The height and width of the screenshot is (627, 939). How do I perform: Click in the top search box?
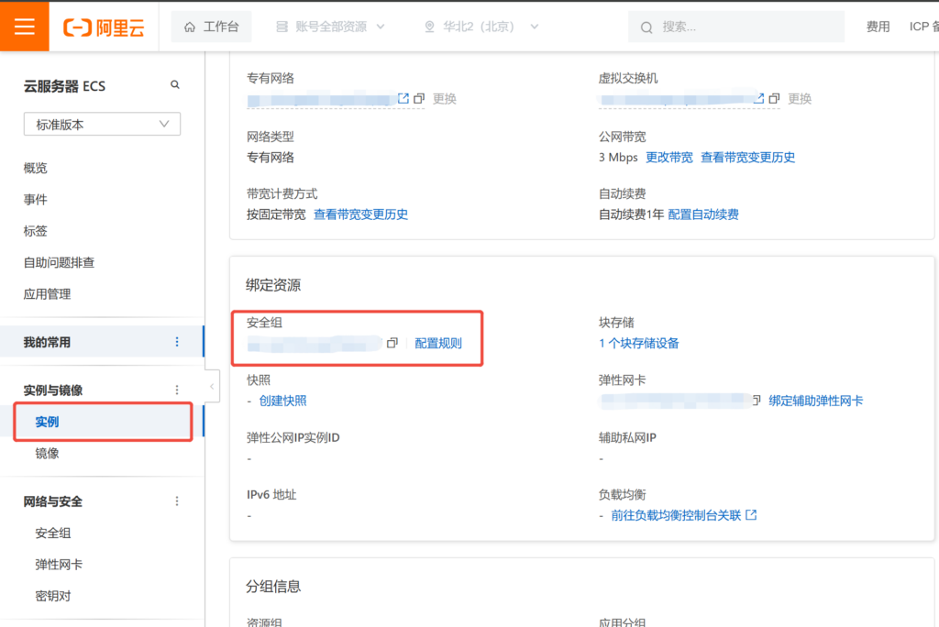(x=743, y=27)
